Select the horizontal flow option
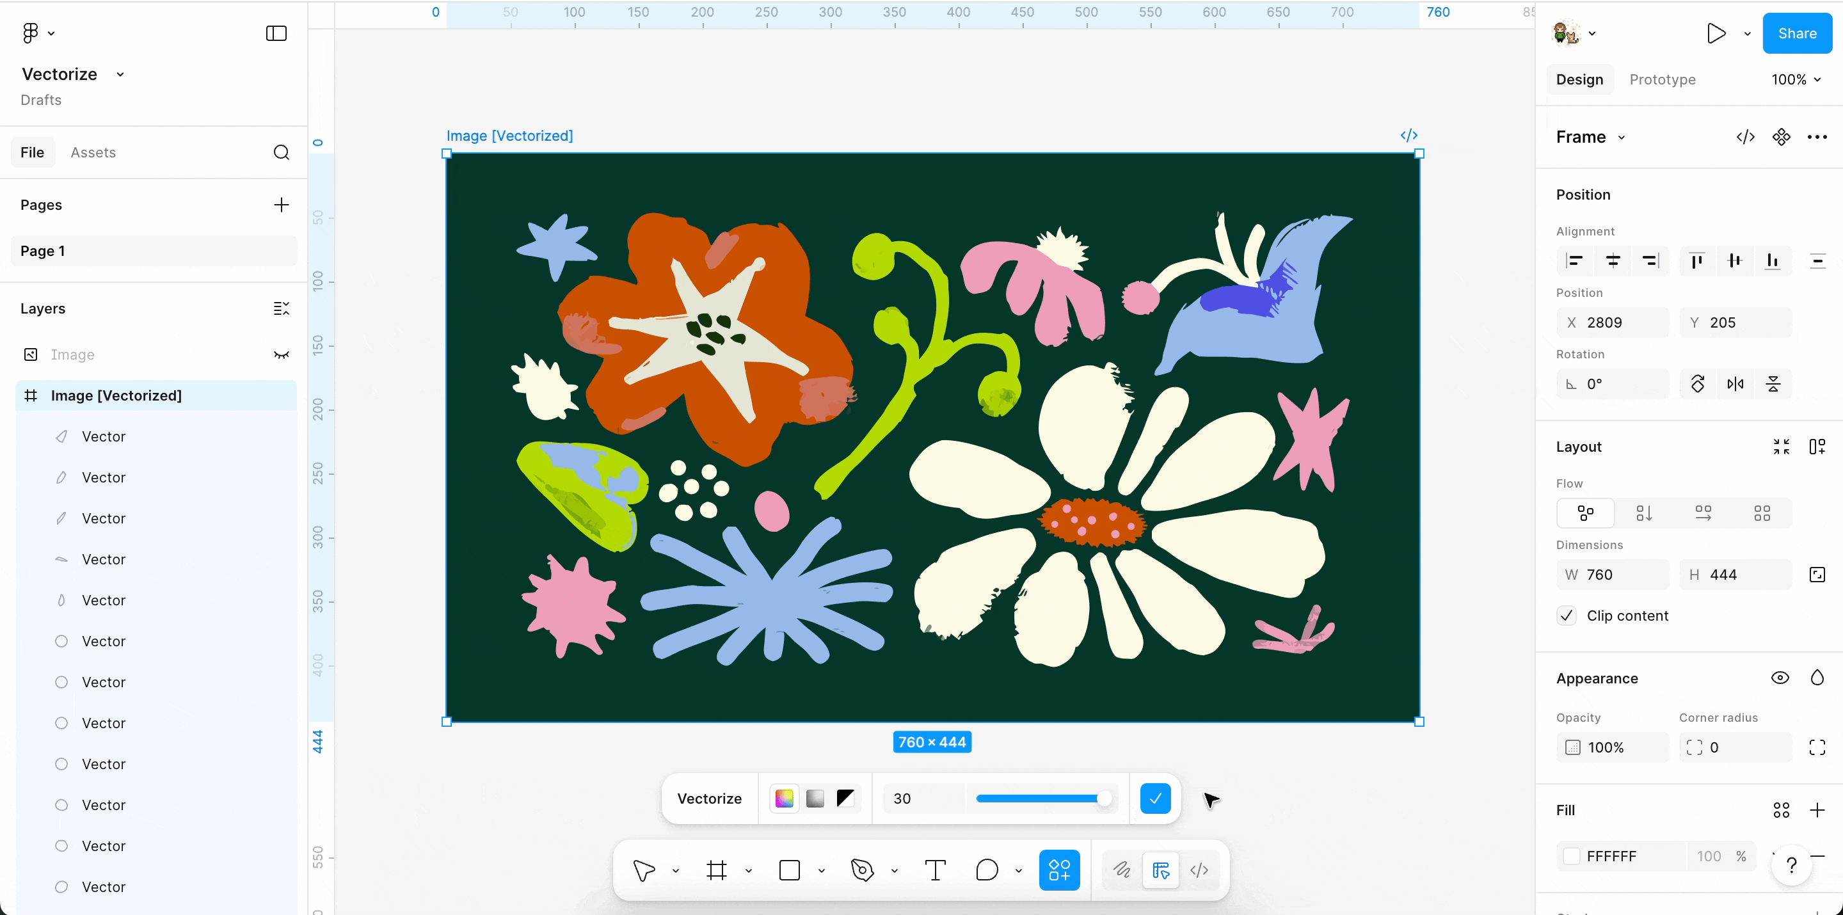 tap(1703, 513)
